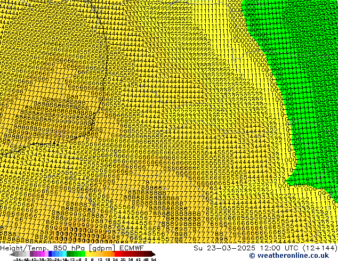Image resolution: width=338 pixels, height=261 pixels.
Task: Click the weatheronline.co.uk copyright link
Action: (x=289, y=256)
